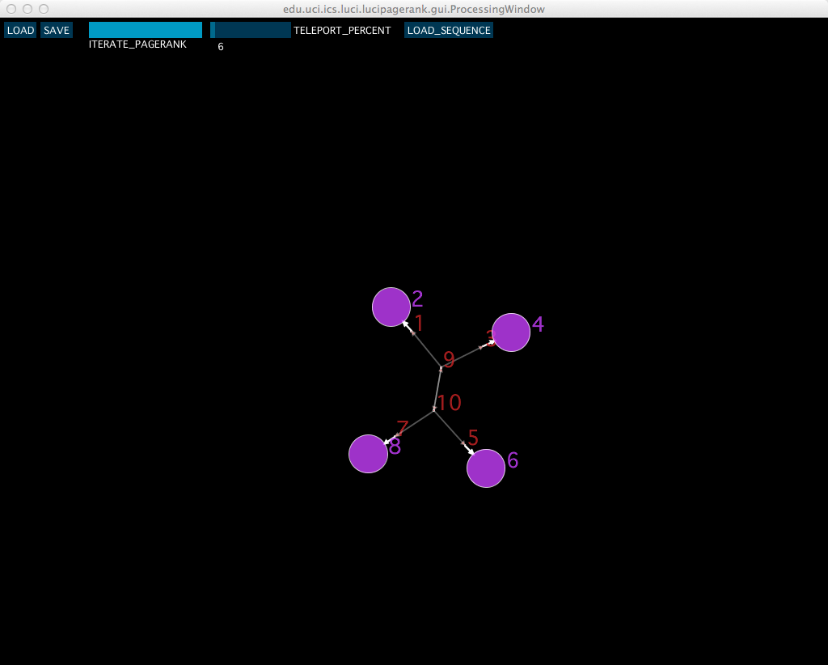The width and height of the screenshot is (828, 665).
Task: Click the red edge label 5
Action: pos(473,438)
